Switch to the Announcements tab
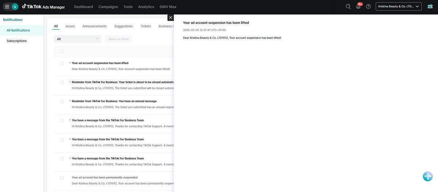 pyautogui.click(x=95, y=26)
